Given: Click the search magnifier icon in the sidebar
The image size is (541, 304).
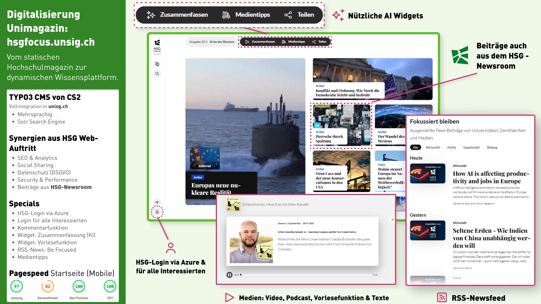Looking at the screenshot, I should (157, 74).
